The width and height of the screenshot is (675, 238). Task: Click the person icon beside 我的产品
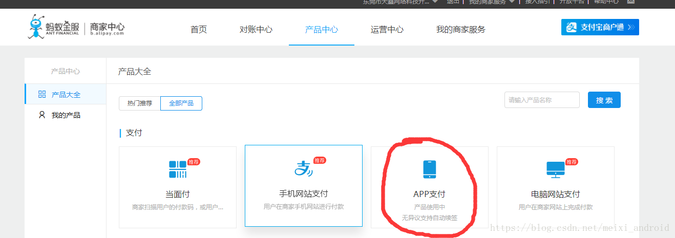pos(42,115)
